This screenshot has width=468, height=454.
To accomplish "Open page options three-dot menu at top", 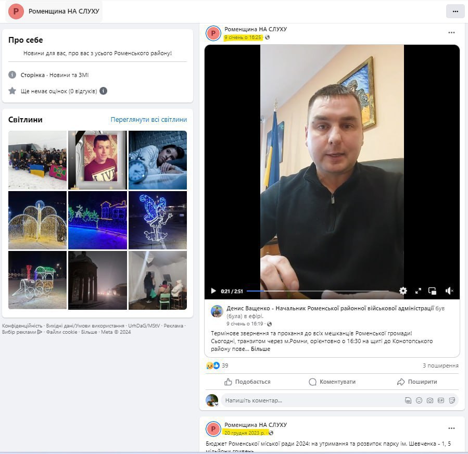I will point(455,11).
